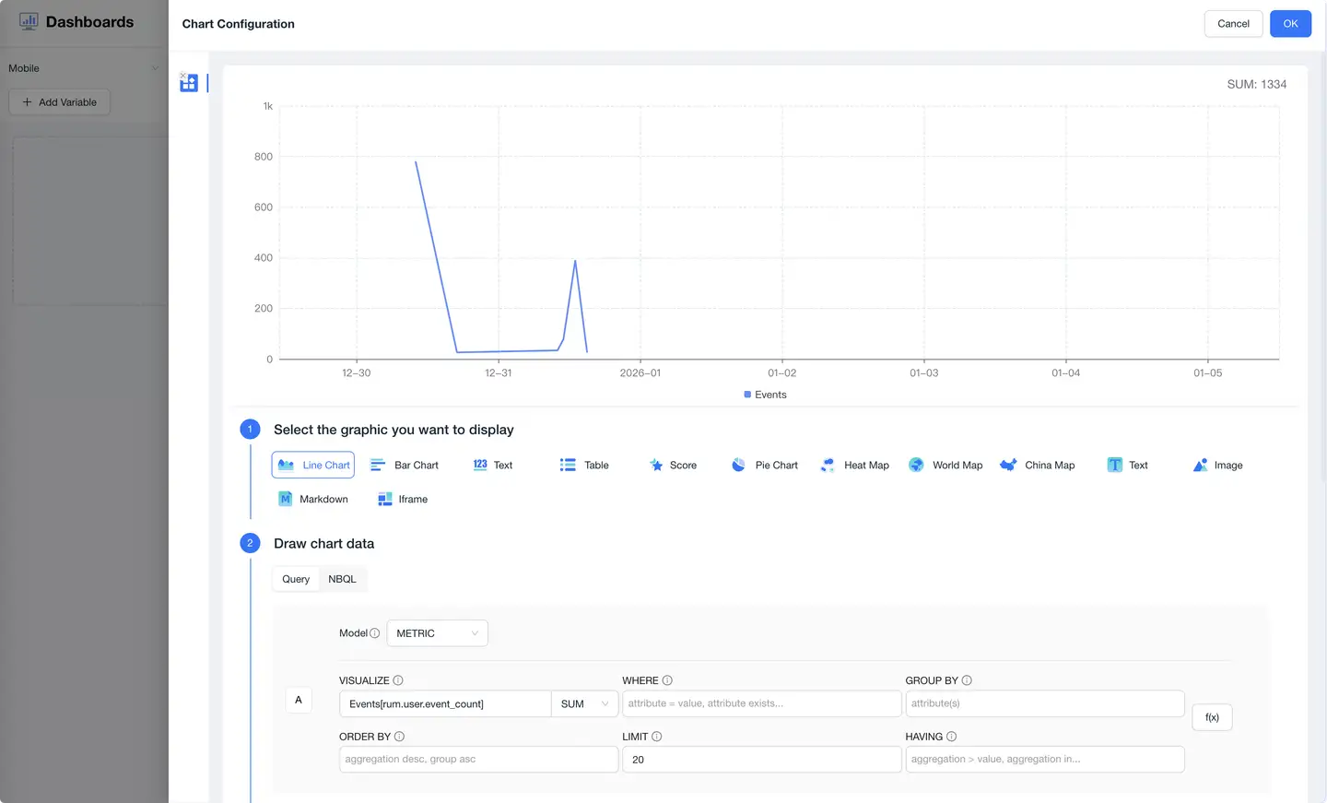The width and height of the screenshot is (1327, 803).
Task: Open the Model METRIC dropdown
Action: point(437,633)
